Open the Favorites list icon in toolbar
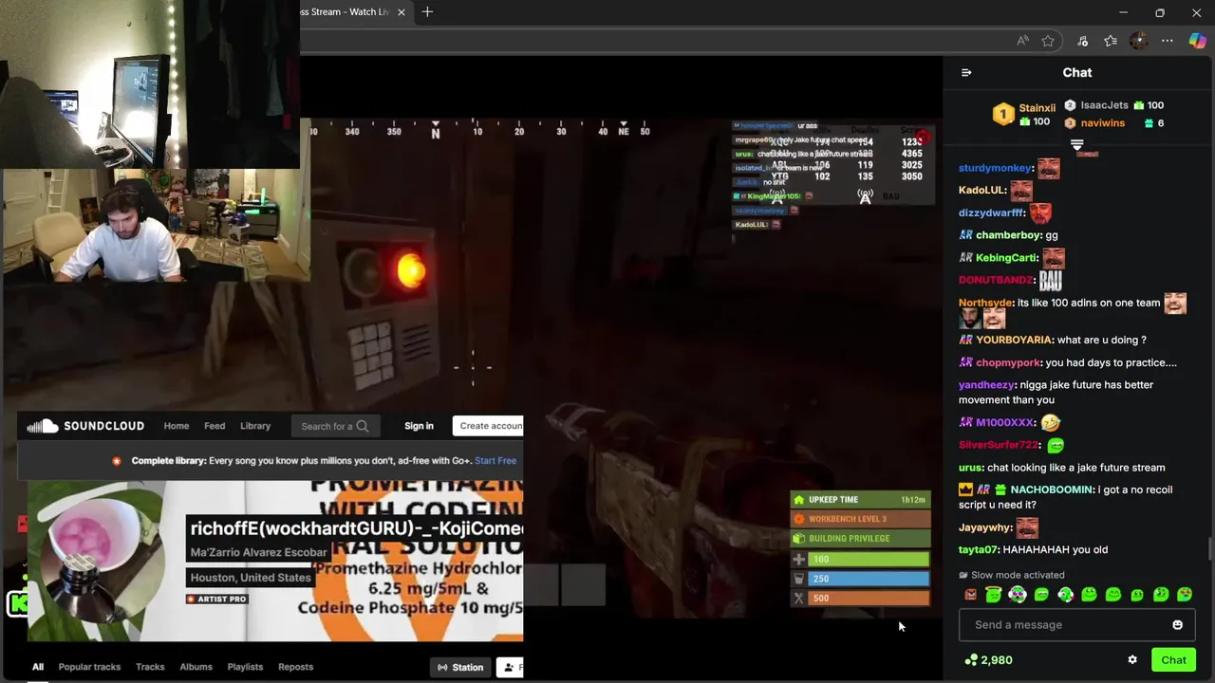Screen dimensions: 1215x683 (x=1111, y=41)
